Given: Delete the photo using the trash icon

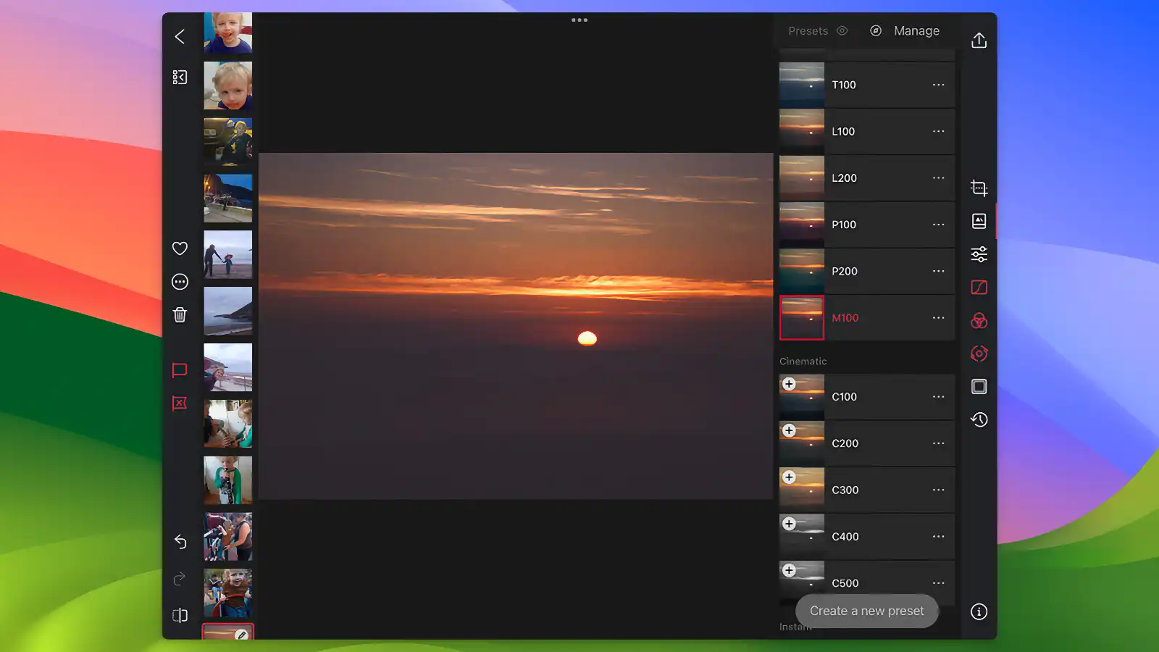Looking at the screenshot, I should [x=179, y=314].
